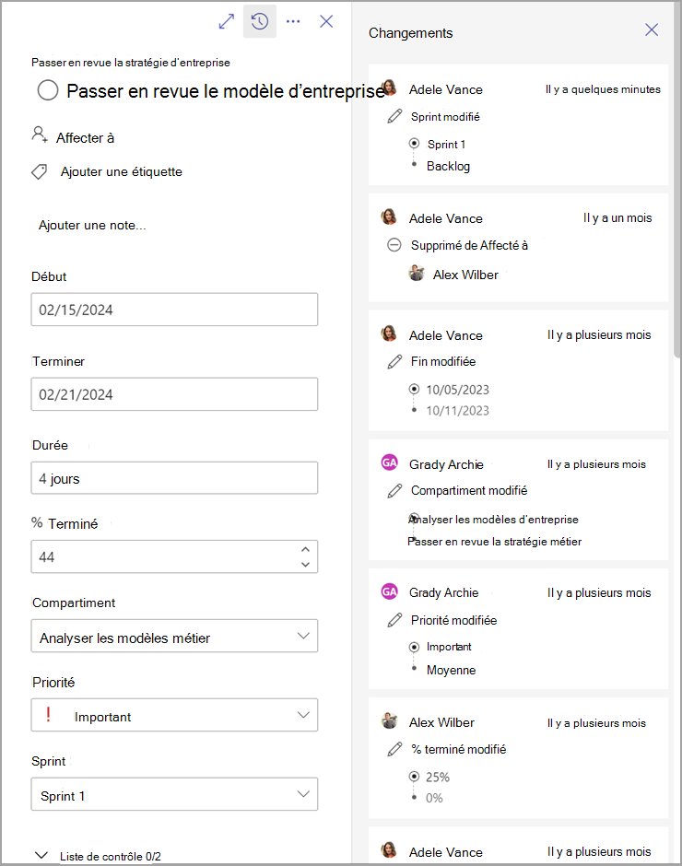
Task: Click the Sprint 1 change marker
Action: pyautogui.click(x=414, y=144)
